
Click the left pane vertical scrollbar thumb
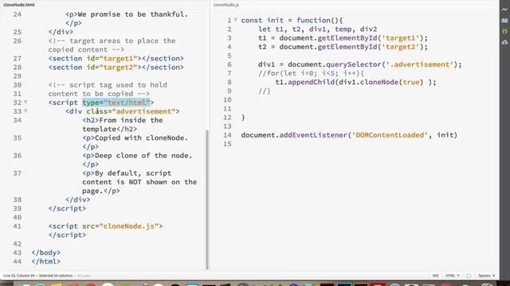tap(207, 199)
